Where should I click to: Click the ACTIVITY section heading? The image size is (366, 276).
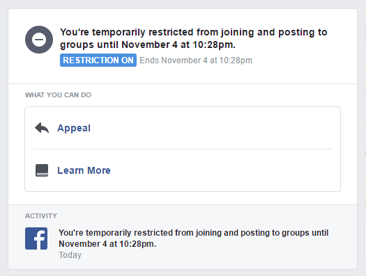41,216
